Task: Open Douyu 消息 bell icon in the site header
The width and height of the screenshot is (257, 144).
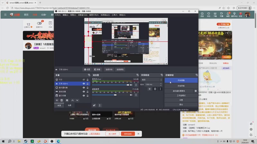Action: [x=228, y=14]
